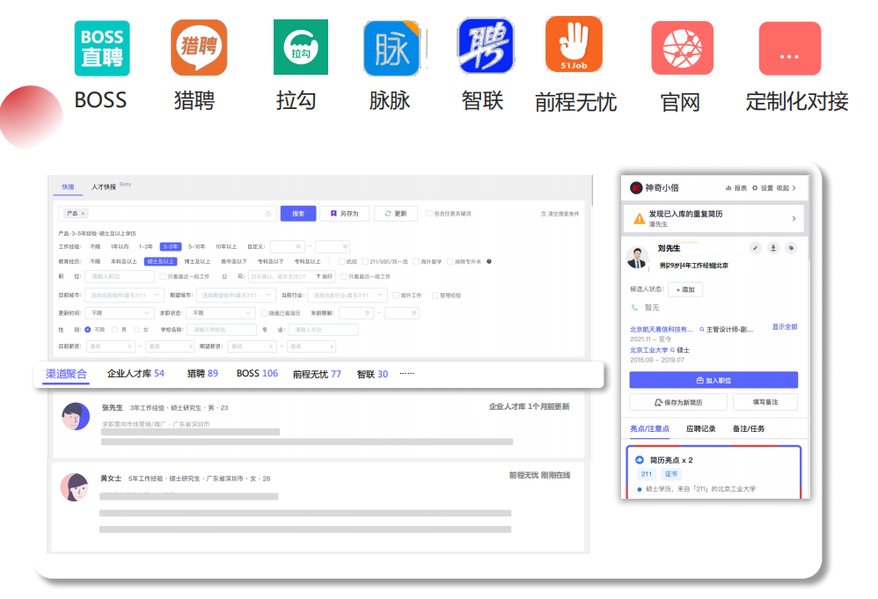Open 刘先生's profile photo

[638, 258]
